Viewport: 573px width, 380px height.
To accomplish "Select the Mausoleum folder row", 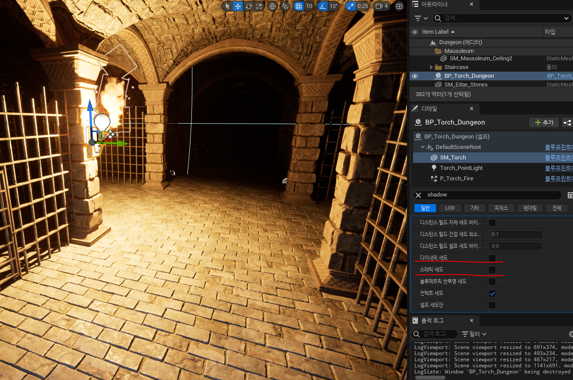I will [x=459, y=51].
